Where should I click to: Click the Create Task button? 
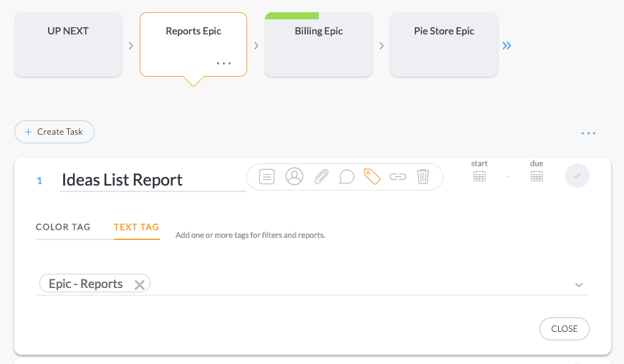[x=54, y=132]
